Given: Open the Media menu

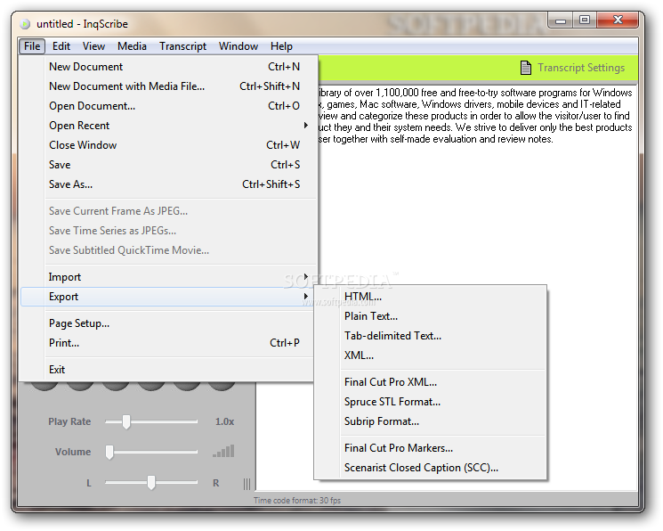Looking at the screenshot, I should click(132, 46).
